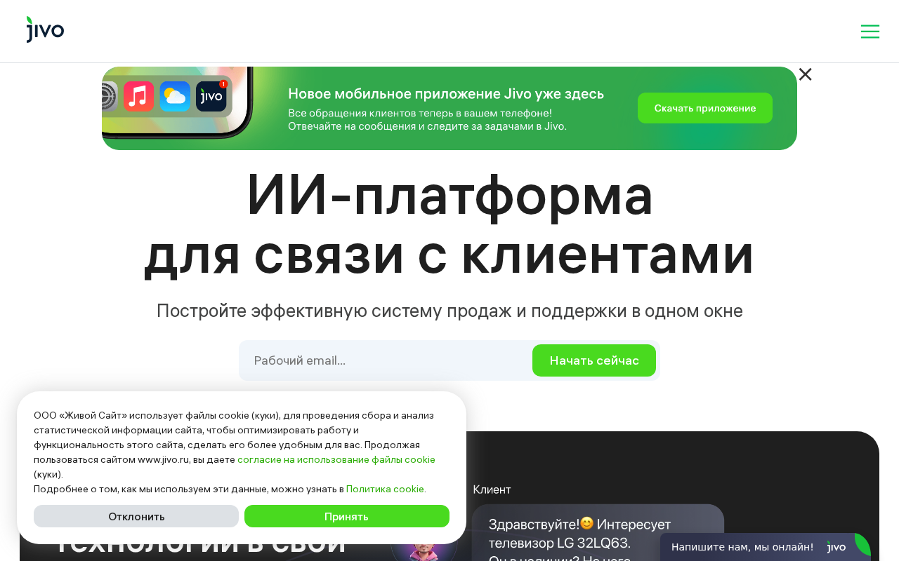The height and width of the screenshot is (561, 899).
Task: Decline cookies with Отклонить
Action: [x=136, y=516]
